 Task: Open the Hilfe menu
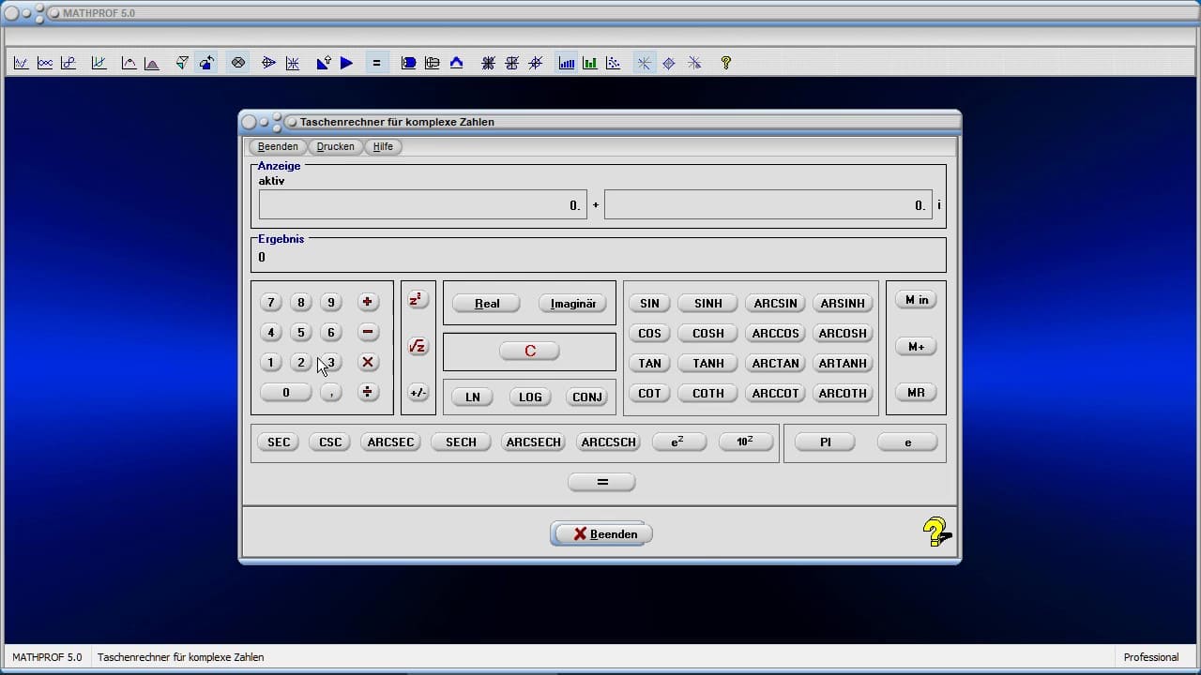tap(383, 146)
